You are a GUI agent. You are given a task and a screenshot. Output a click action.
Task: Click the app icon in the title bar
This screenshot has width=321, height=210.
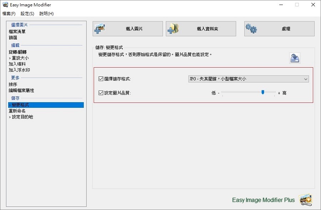5,5
